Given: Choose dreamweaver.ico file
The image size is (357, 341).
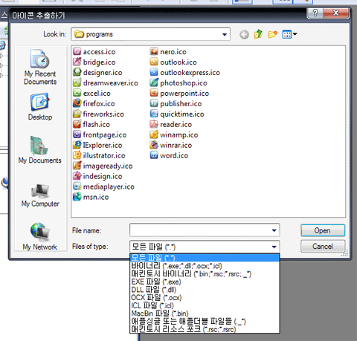Looking at the screenshot, I should tap(106, 82).
